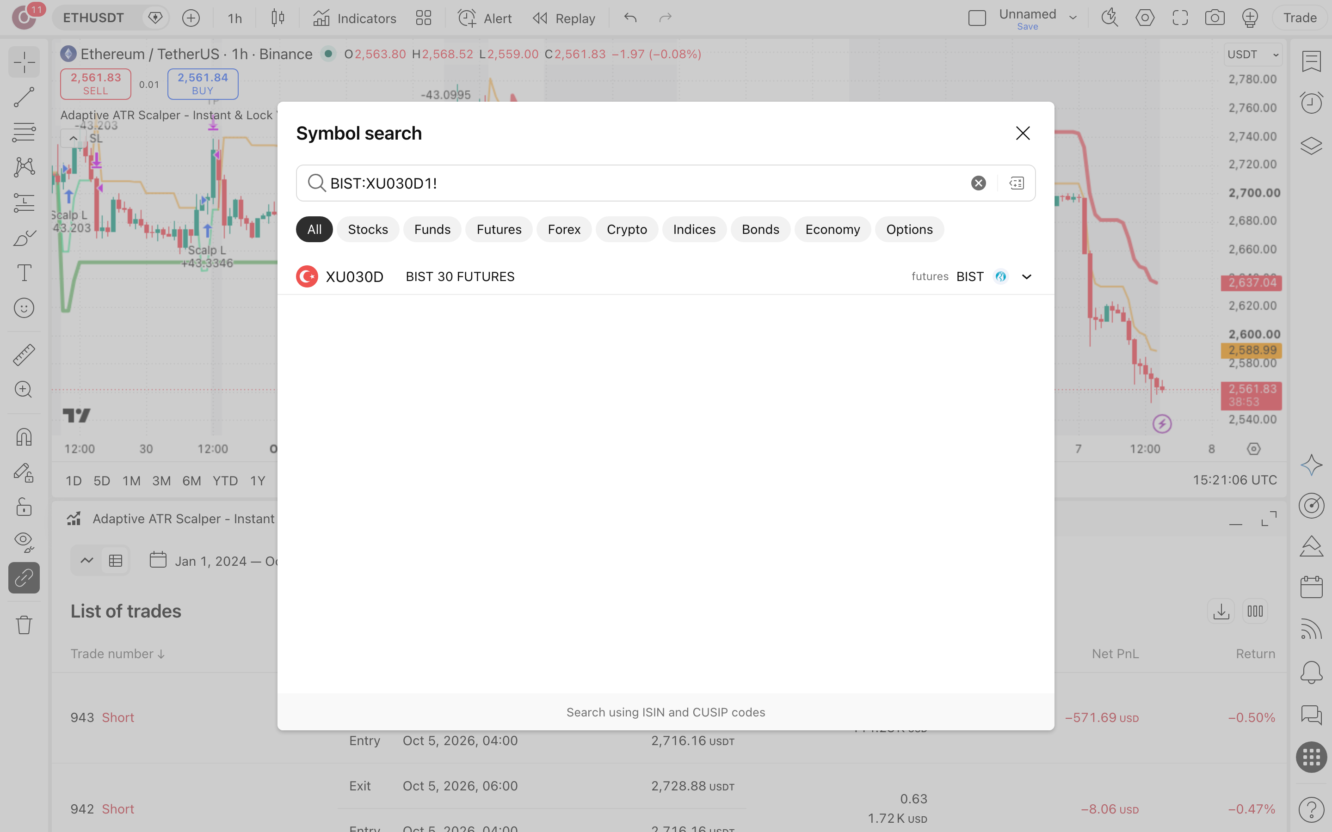Click the compare or add symbol plus icon
Viewport: 1332px width, 832px height.
[x=191, y=18]
